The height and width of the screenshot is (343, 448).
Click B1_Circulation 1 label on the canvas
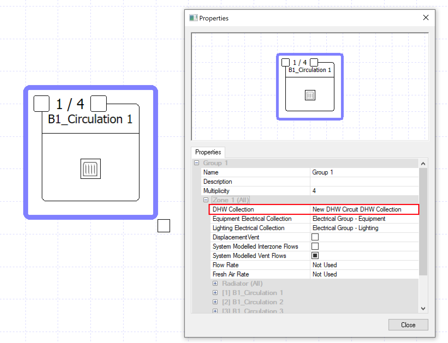click(x=90, y=119)
